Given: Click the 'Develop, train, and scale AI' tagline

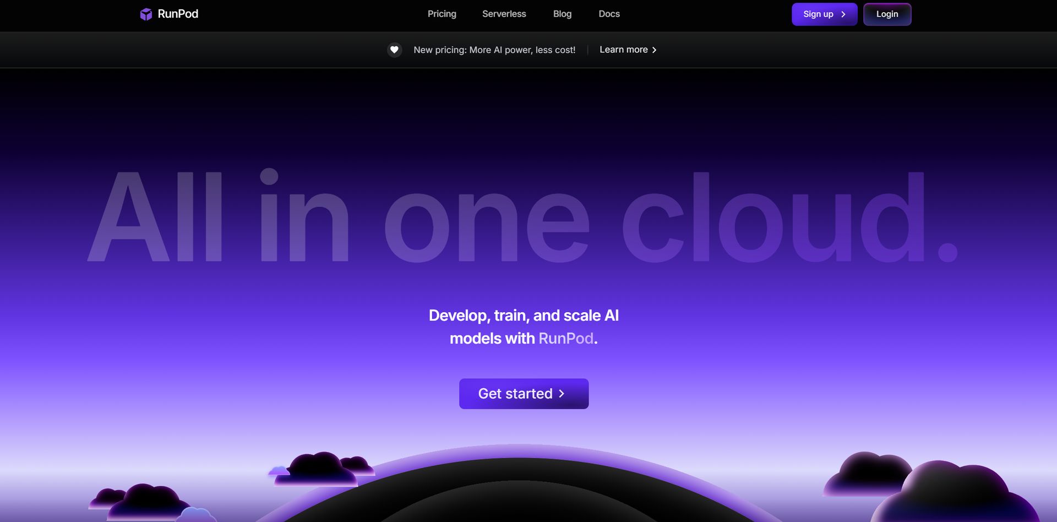Looking at the screenshot, I should point(524,316).
